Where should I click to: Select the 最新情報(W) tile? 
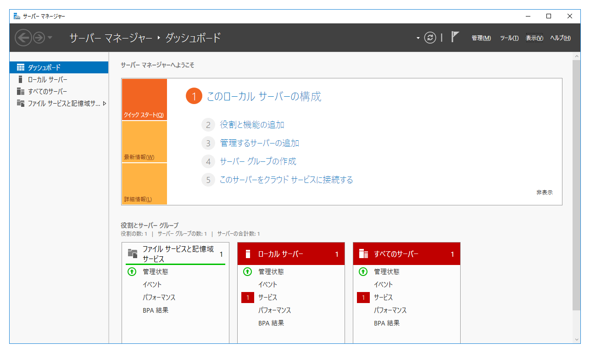click(x=144, y=142)
